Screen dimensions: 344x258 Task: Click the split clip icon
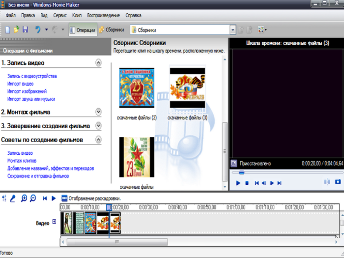tap(327, 182)
